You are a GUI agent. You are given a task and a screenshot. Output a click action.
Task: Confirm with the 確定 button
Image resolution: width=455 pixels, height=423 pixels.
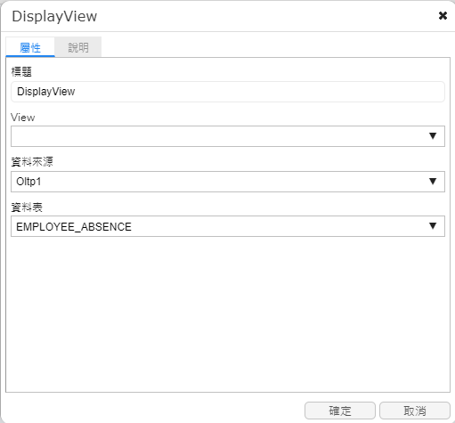pos(340,411)
